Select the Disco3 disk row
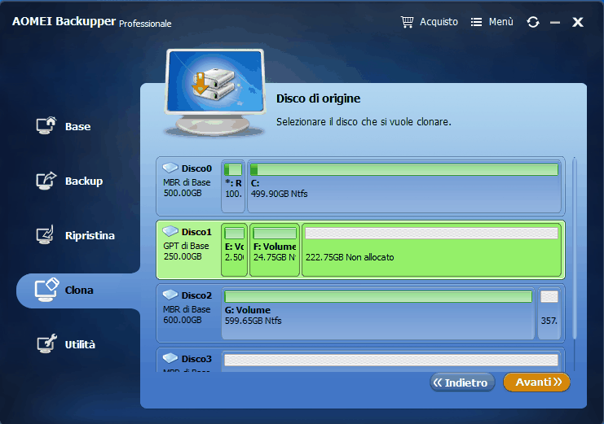604x424 pixels. click(360, 360)
